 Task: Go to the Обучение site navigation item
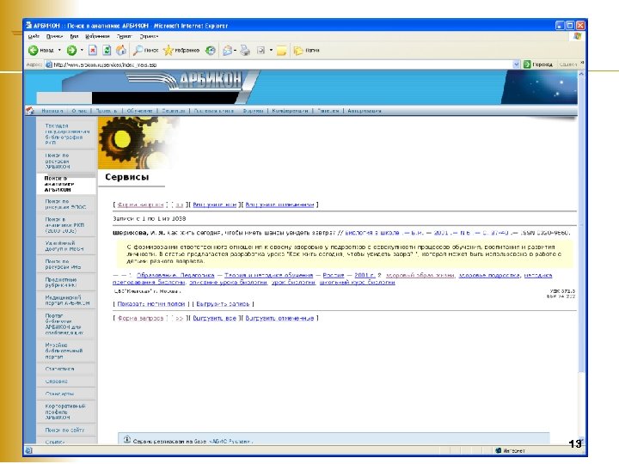[x=139, y=111]
